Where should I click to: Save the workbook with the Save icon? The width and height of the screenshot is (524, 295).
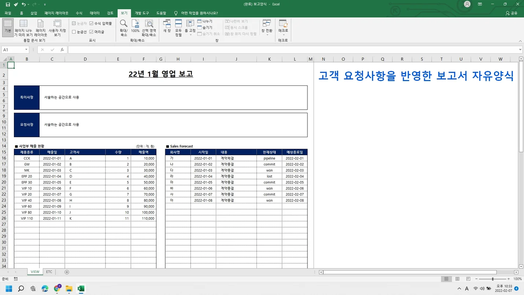coord(8,4)
